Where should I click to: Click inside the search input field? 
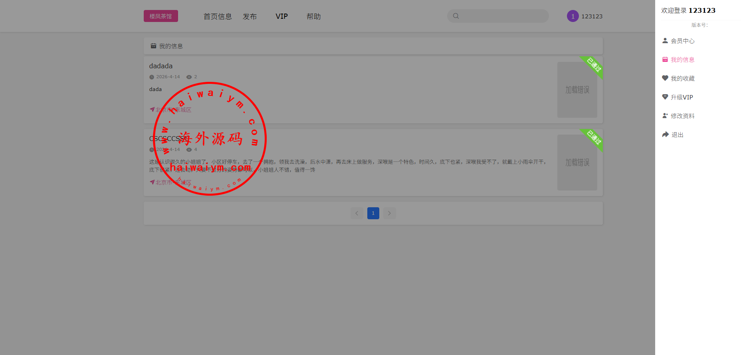click(x=503, y=16)
